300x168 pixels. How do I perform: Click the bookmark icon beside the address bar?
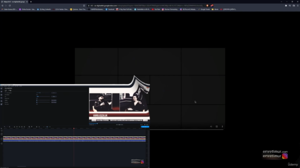84,6
